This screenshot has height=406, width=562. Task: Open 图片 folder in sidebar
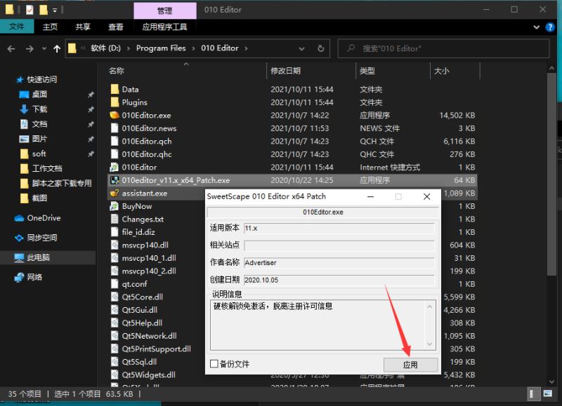tap(39, 139)
